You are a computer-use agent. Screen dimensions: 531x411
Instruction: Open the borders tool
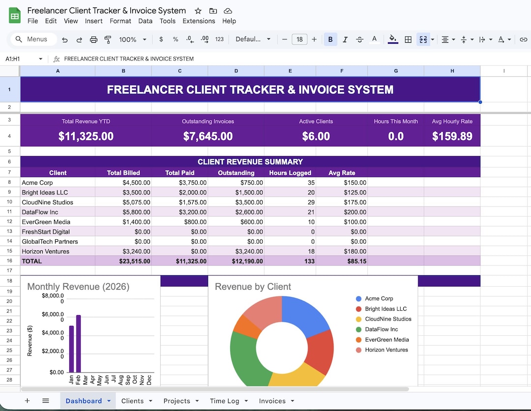click(x=408, y=39)
